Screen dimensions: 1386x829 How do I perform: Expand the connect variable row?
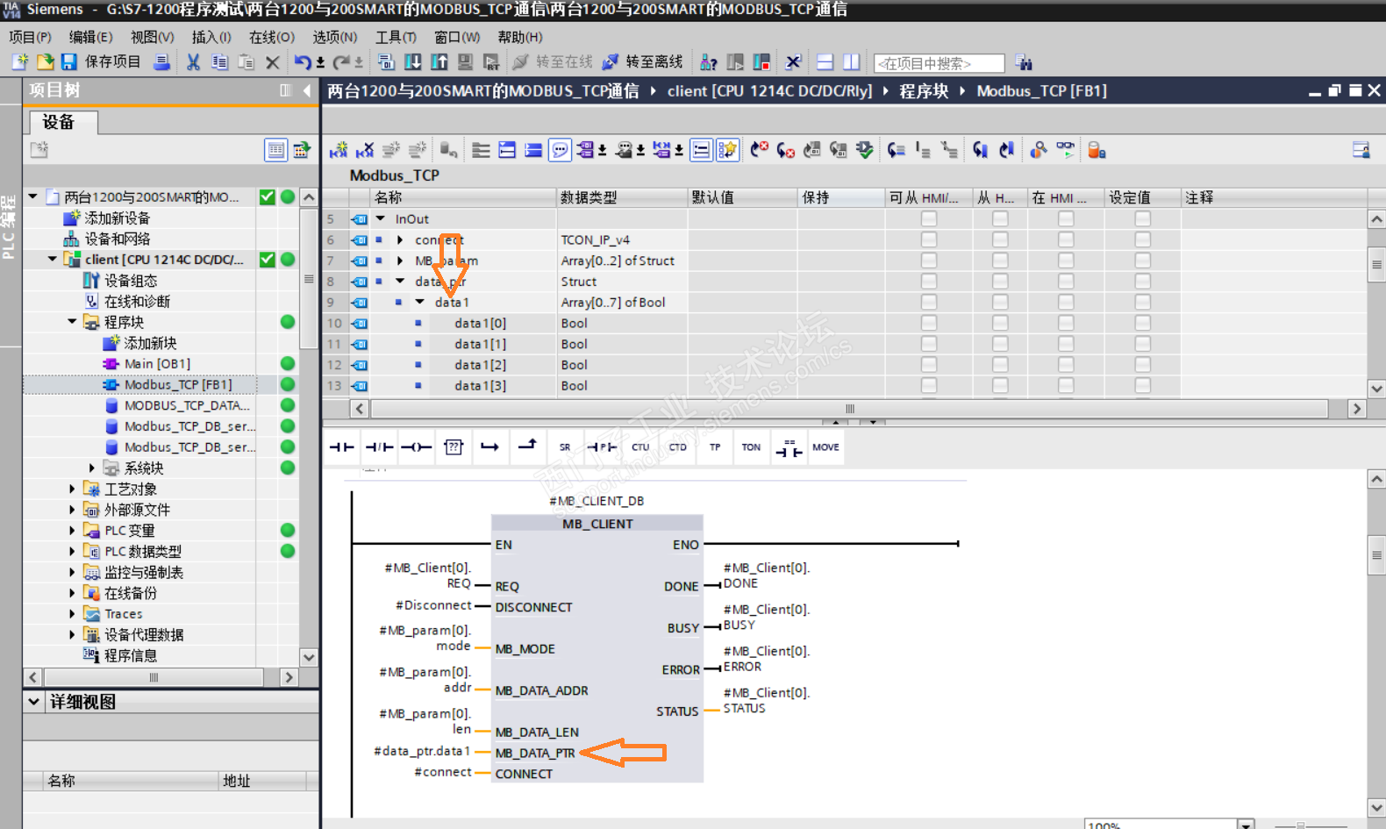coord(400,239)
